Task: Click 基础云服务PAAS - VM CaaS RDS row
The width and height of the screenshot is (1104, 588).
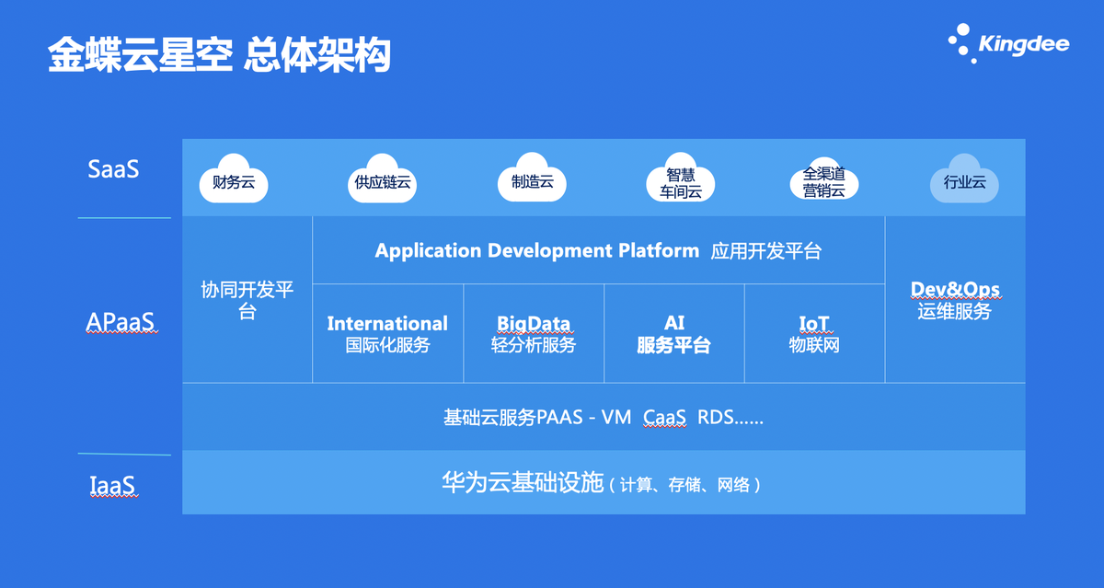Action: [604, 417]
